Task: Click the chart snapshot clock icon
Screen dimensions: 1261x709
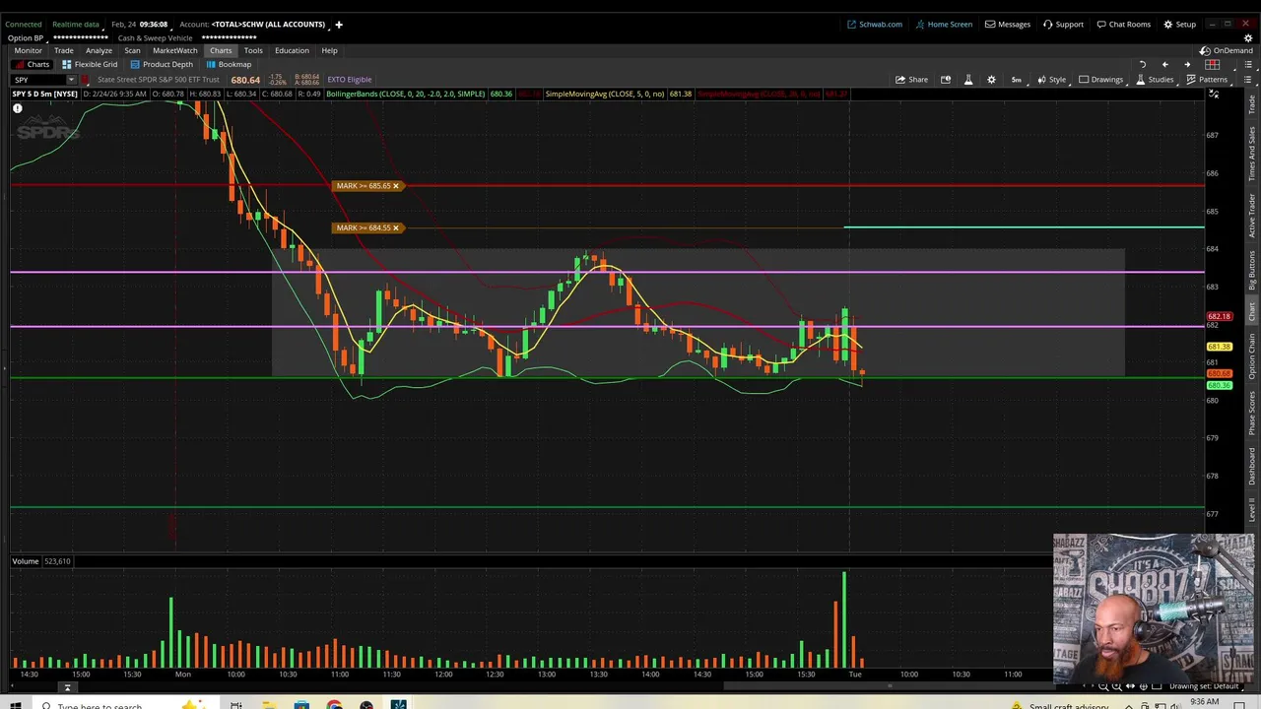Action: tap(946, 79)
